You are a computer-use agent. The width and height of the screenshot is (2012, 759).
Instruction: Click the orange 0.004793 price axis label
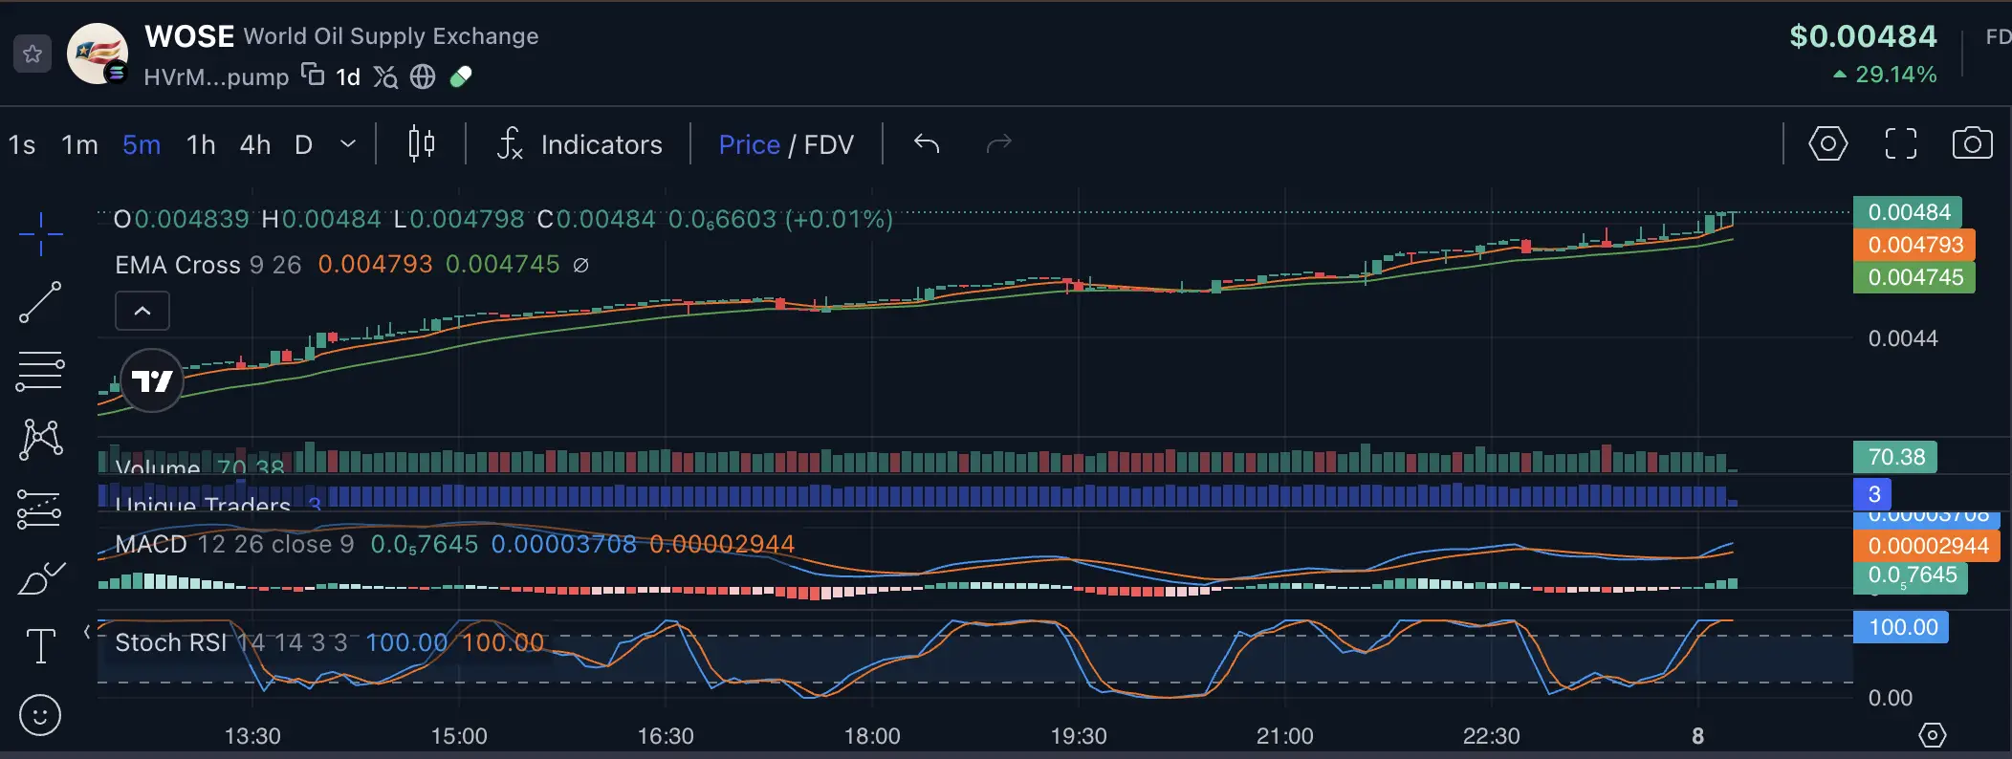click(x=1914, y=245)
